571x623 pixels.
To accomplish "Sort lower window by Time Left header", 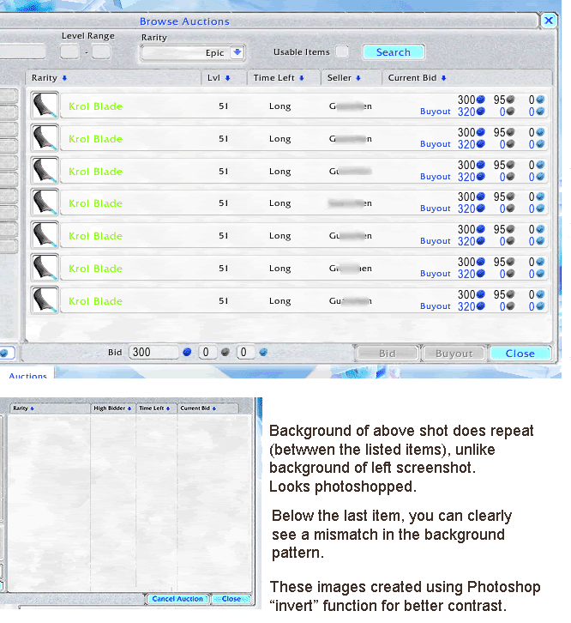I will (154, 408).
